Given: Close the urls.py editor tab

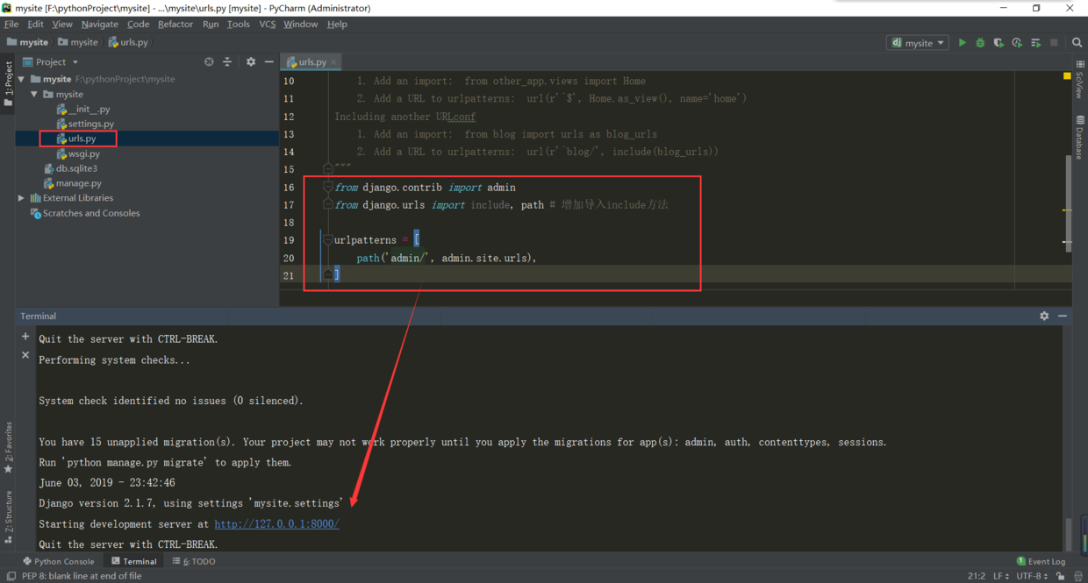Looking at the screenshot, I should point(333,62).
